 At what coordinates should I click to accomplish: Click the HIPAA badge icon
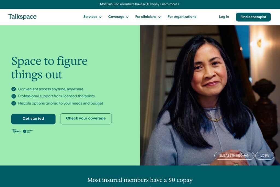point(16,131)
